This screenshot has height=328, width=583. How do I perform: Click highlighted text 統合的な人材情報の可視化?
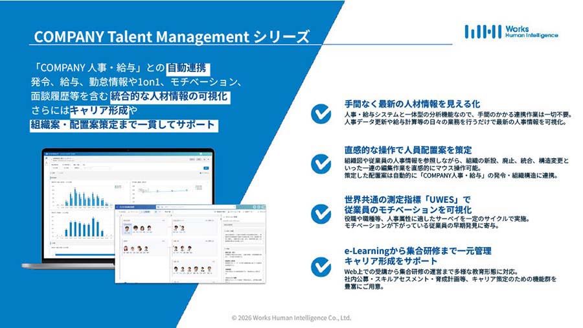point(169,96)
